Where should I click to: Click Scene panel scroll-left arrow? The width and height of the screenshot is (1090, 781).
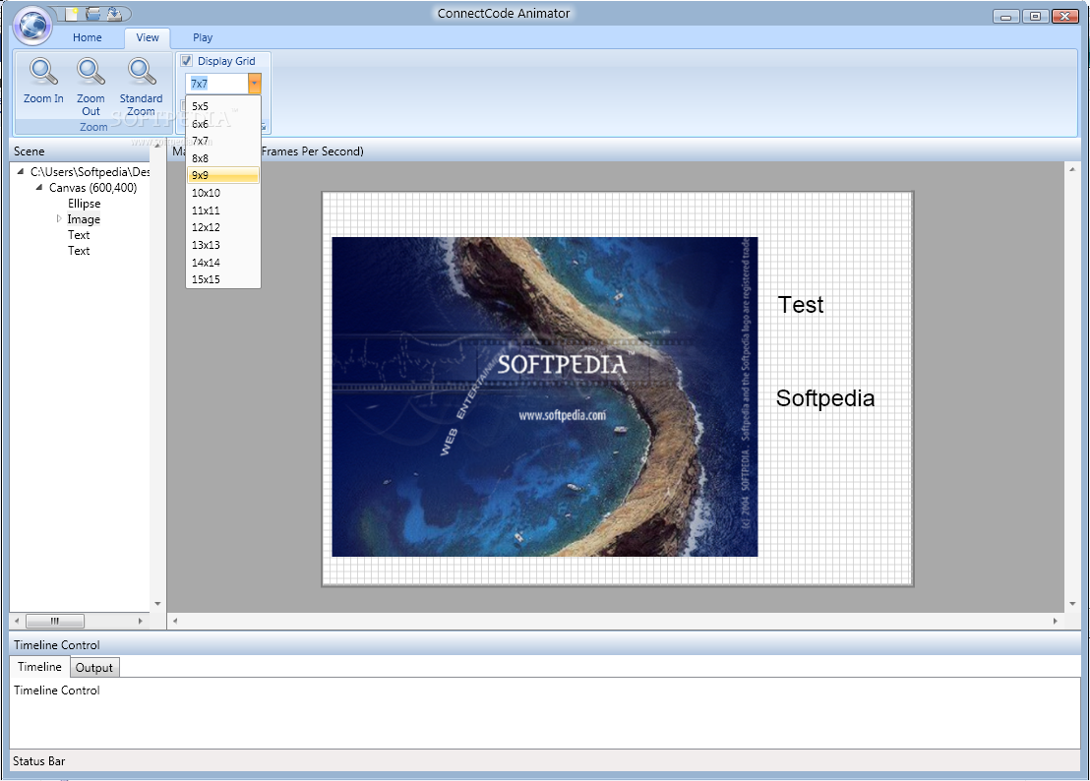[18, 621]
